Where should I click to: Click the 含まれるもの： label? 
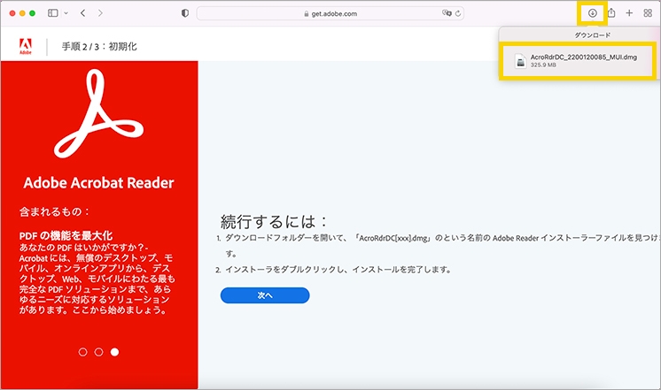tap(55, 211)
